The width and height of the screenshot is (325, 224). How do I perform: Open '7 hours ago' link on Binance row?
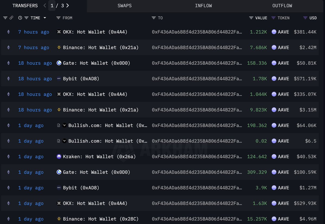click(x=34, y=48)
